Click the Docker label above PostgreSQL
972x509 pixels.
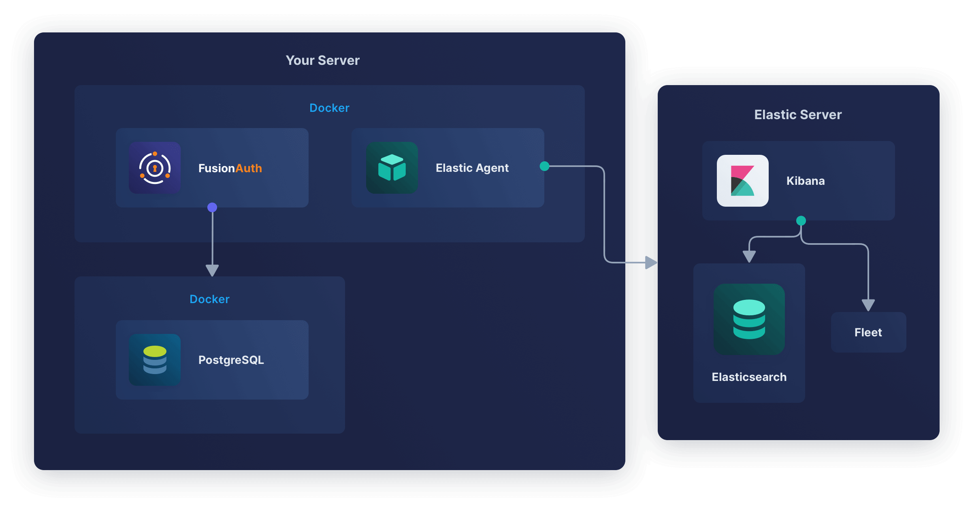[x=209, y=299]
